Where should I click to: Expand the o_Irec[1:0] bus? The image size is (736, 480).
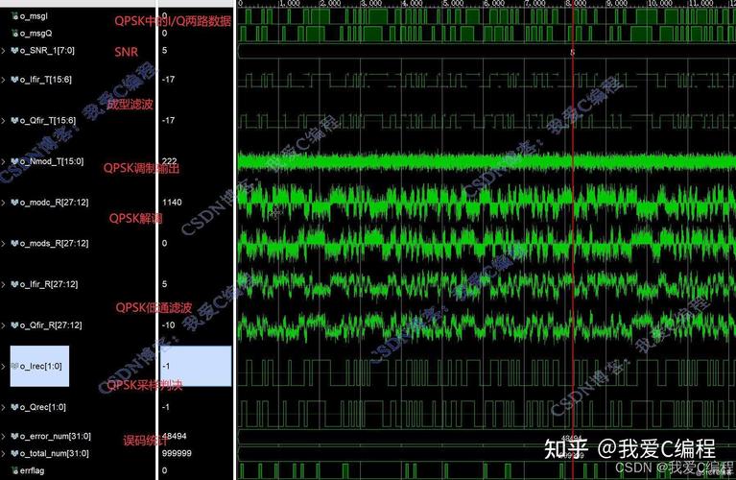click(3, 366)
